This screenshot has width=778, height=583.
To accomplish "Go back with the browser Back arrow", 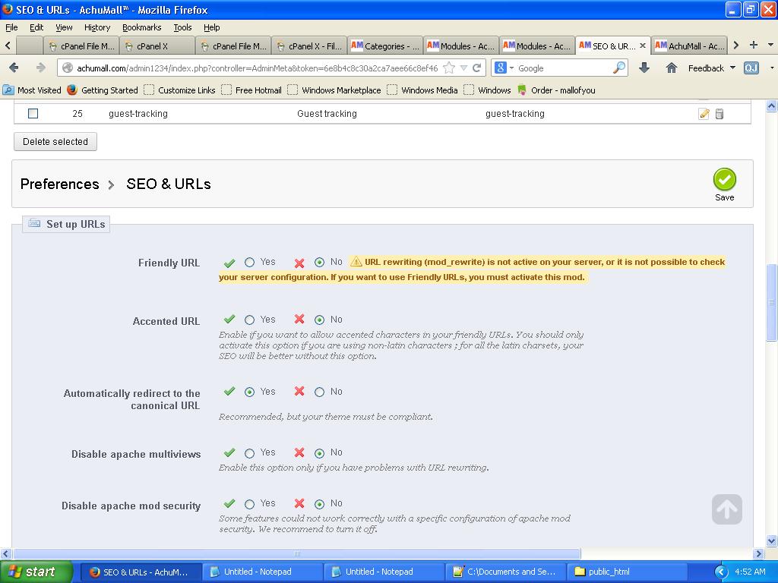I will click(14, 68).
